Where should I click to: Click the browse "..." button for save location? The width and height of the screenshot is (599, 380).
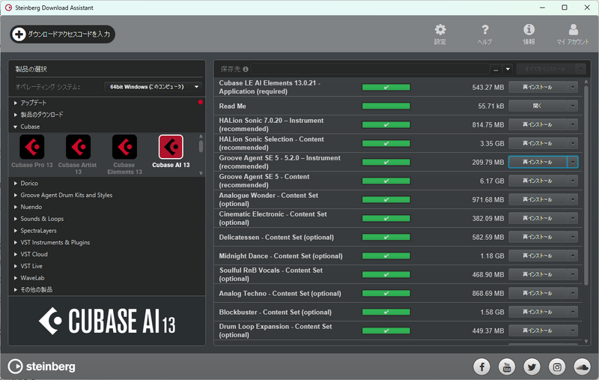coord(496,69)
